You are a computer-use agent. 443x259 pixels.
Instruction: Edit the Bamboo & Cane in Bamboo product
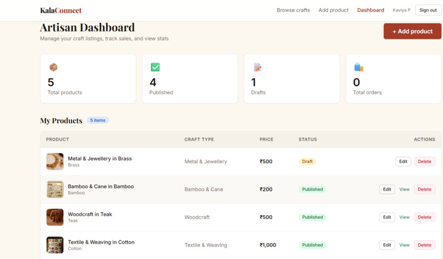coord(387,189)
